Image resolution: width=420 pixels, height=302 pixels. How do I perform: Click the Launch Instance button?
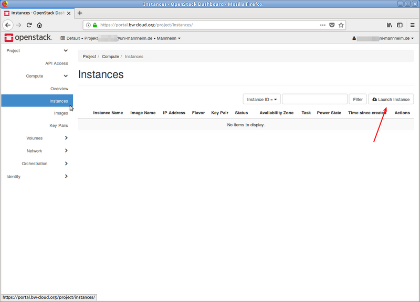coord(391,99)
